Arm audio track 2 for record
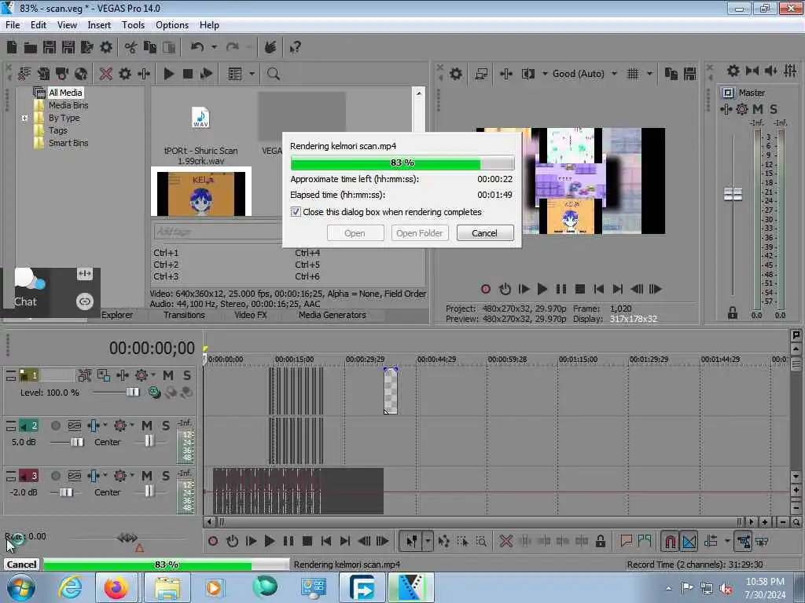 pyautogui.click(x=56, y=426)
